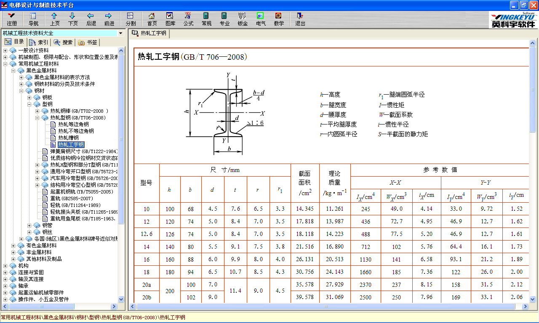539x323 pixels.
Task: Click the 退出 exit icon
Action: click(300, 19)
